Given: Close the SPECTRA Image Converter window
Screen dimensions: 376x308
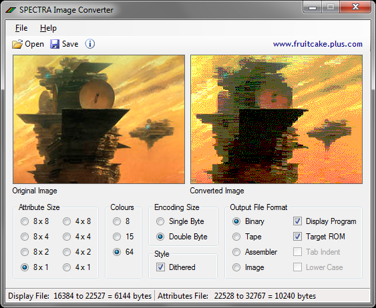Looking at the screenshot, I should 355,7.
